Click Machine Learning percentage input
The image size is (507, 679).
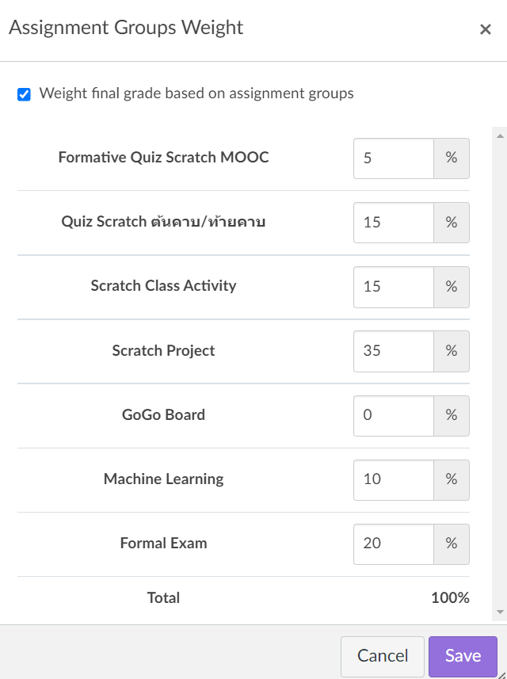pyautogui.click(x=394, y=479)
